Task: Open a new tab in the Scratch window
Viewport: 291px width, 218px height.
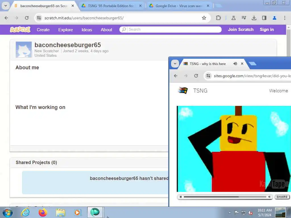Action: [x=218, y=6]
